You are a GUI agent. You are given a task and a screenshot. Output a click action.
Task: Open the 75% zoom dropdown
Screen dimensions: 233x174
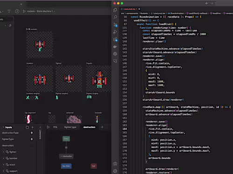55,127
